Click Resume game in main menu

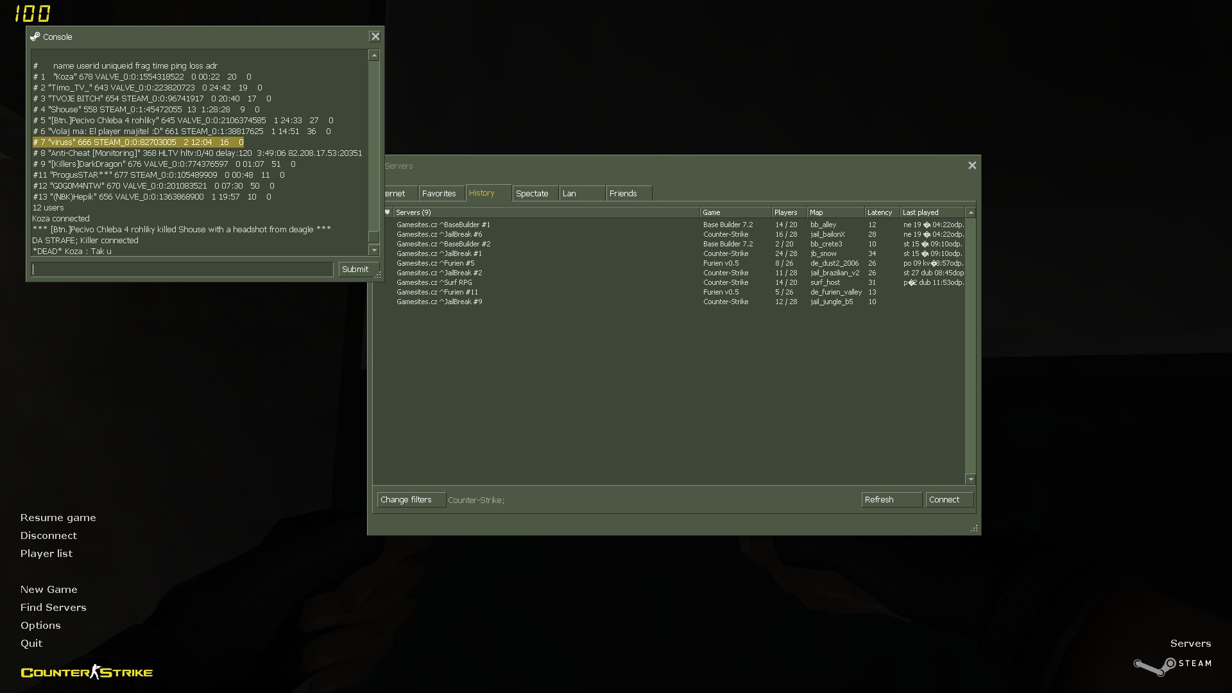click(x=58, y=518)
